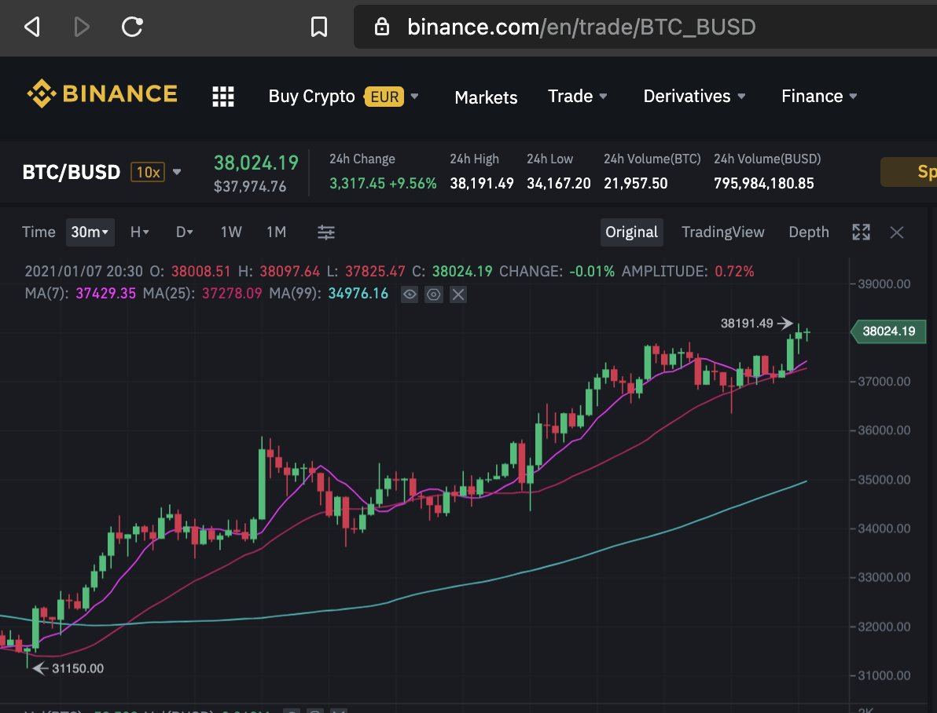Viewport: 937px width, 713px height.
Task: Open the Binance logo home link
Action: [x=102, y=93]
